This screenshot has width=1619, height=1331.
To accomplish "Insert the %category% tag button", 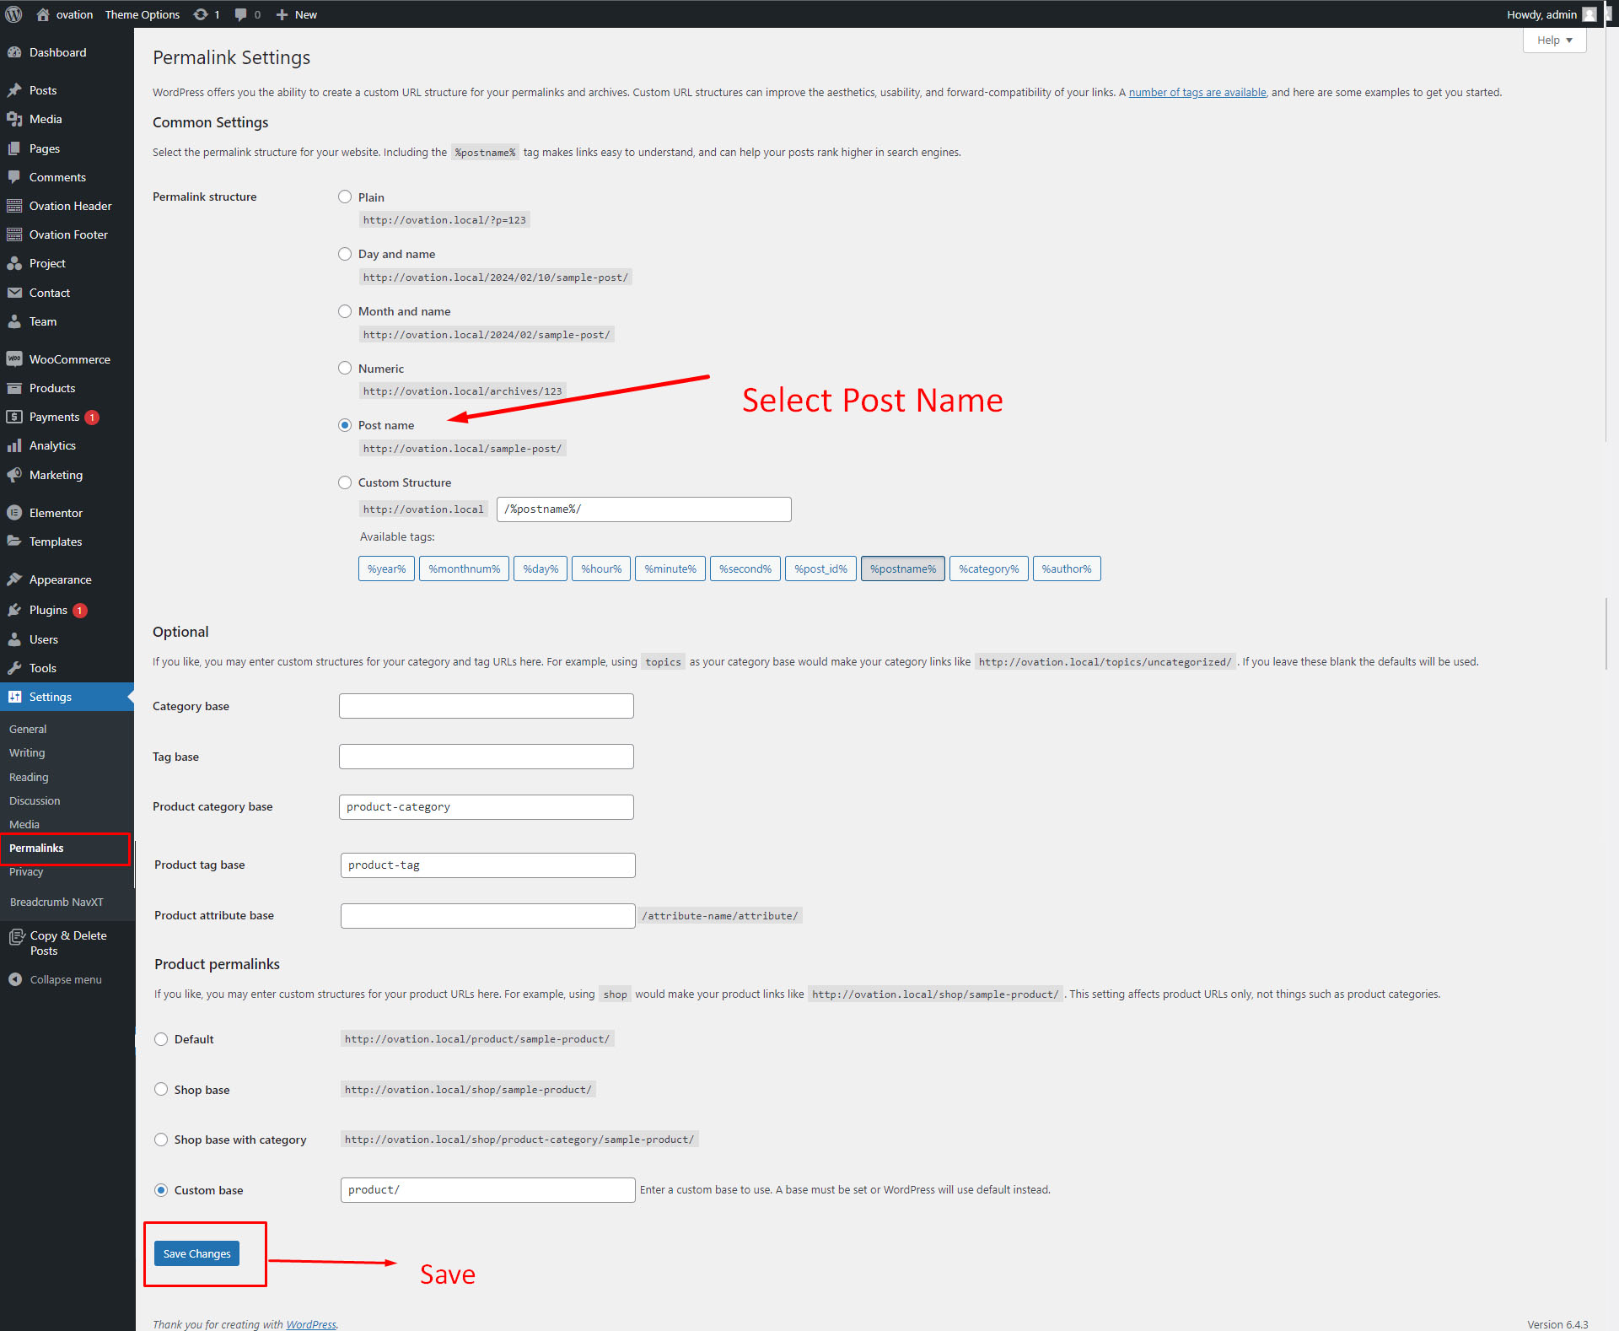I will tap(988, 569).
